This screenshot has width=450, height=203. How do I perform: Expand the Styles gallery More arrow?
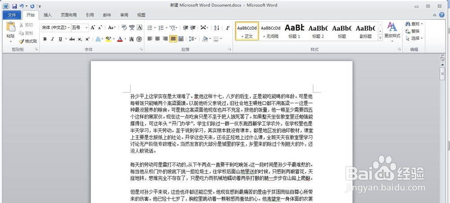point(381,38)
